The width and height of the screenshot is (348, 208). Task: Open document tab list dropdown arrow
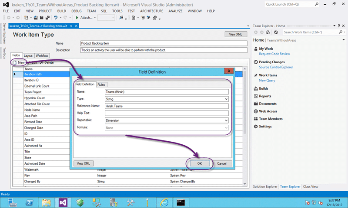click(248, 26)
